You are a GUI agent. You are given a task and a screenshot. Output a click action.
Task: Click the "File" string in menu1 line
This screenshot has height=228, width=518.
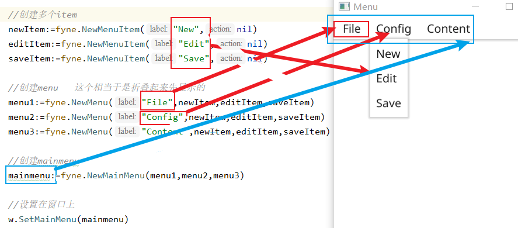coord(157,102)
